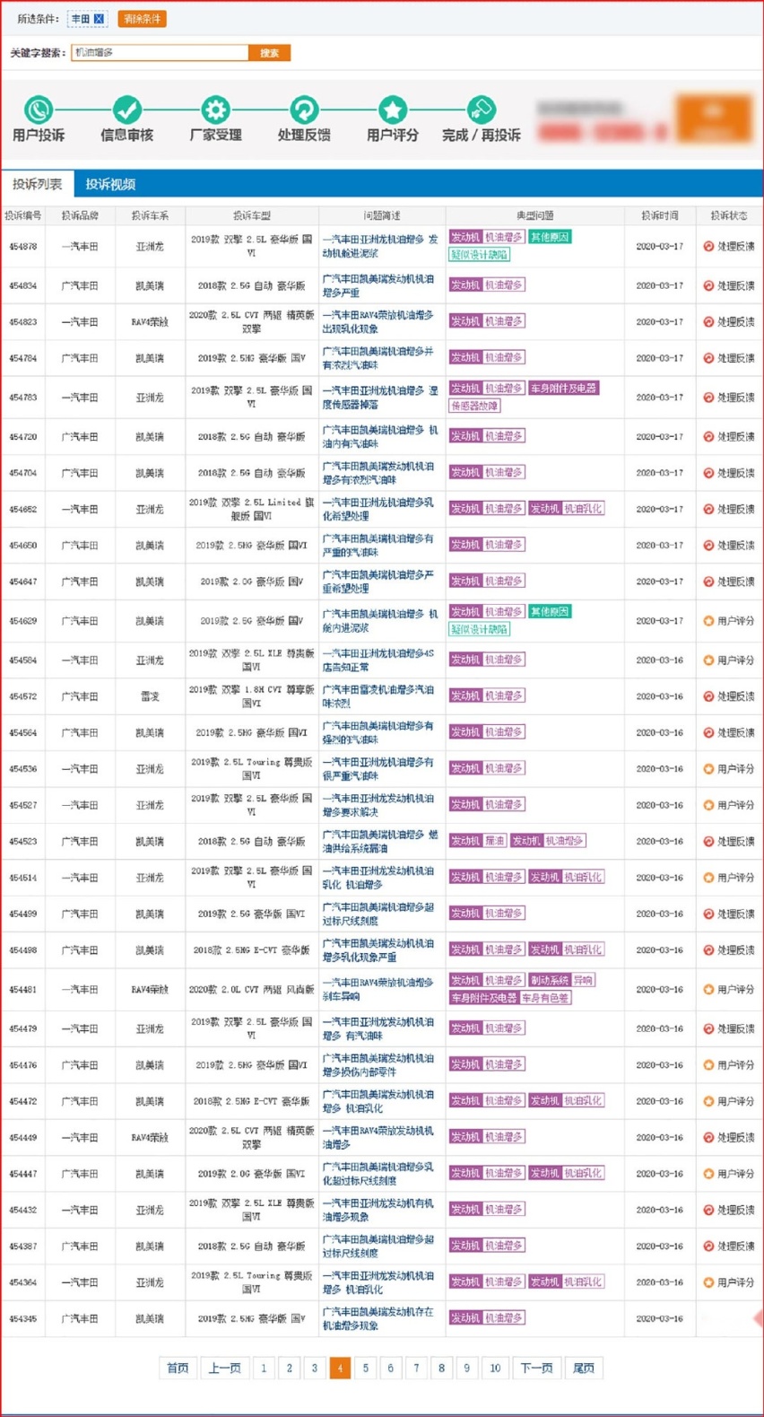Click 用户评分 status icon for complaint 454527

click(708, 805)
